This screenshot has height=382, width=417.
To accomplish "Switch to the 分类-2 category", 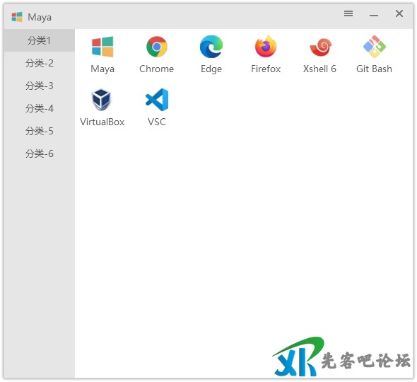I will [x=40, y=63].
